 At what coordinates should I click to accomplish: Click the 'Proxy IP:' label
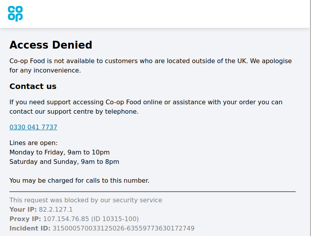coord(25,219)
